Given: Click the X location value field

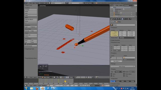Looking at the screenshot, I should point(114,32).
